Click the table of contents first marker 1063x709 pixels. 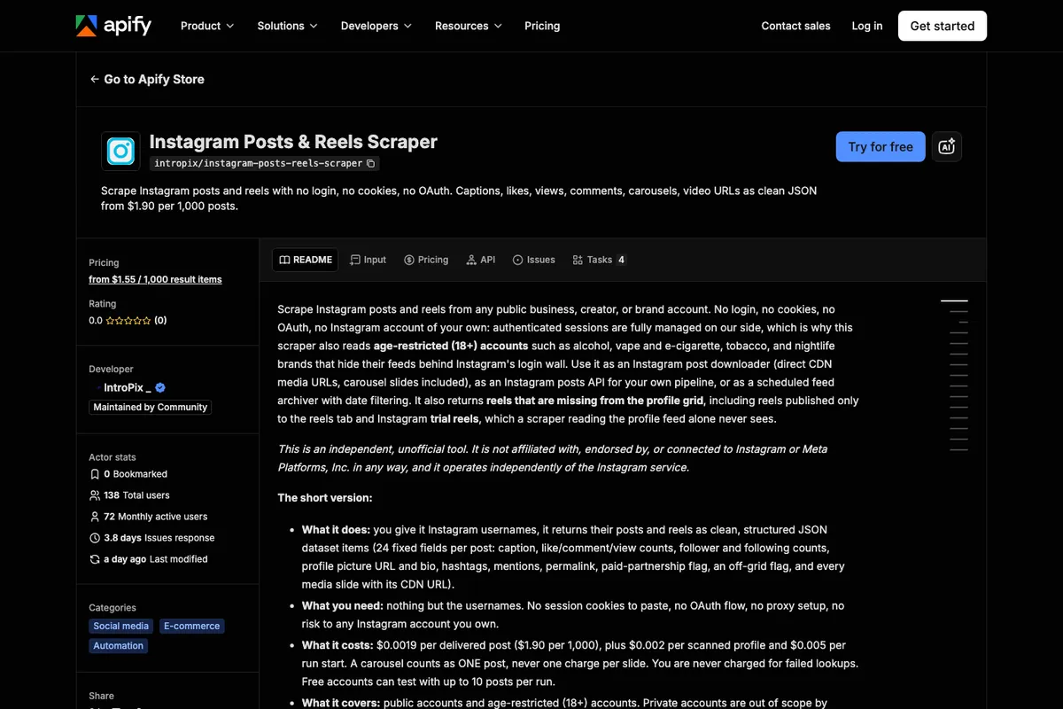click(954, 301)
